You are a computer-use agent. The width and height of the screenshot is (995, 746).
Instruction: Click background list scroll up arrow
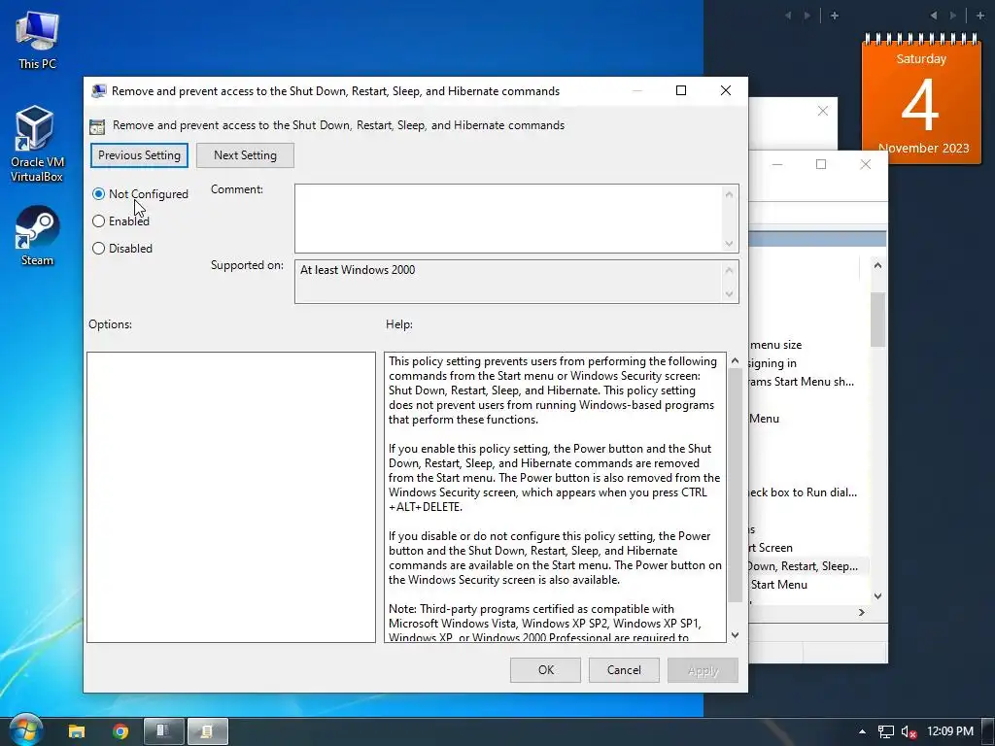coord(877,265)
